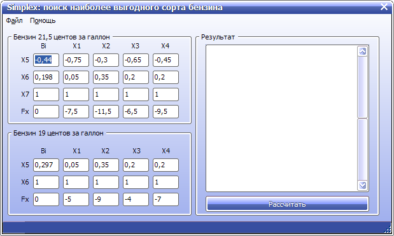The image size is (394, 236).
Task: Click the -0,75 field under the X1 column
Action: coord(76,60)
